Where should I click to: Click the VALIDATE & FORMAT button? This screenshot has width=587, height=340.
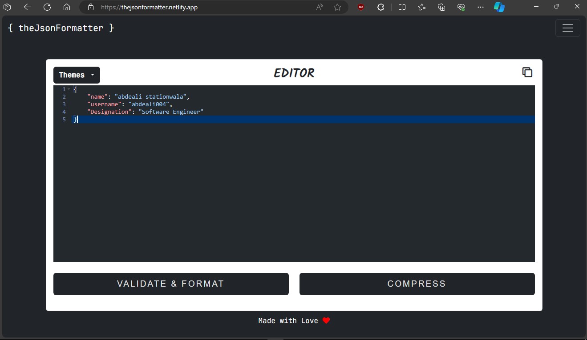pos(171,284)
